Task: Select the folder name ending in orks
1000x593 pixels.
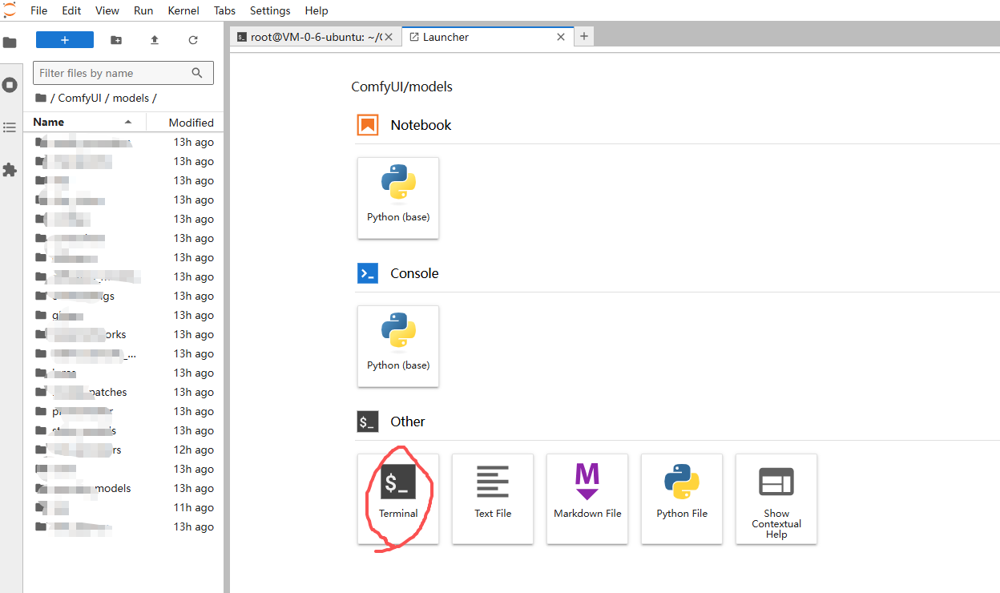Action: pyautogui.click(x=124, y=334)
